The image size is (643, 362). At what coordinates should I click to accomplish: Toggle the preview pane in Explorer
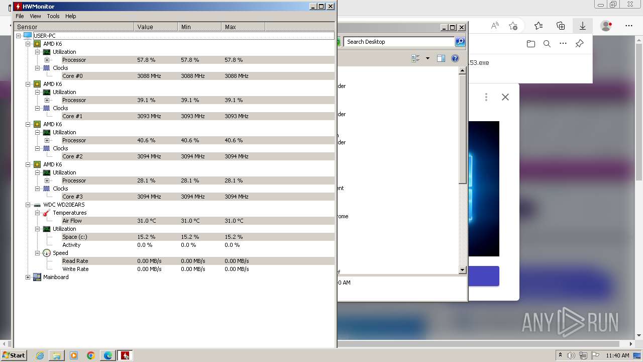tap(441, 58)
